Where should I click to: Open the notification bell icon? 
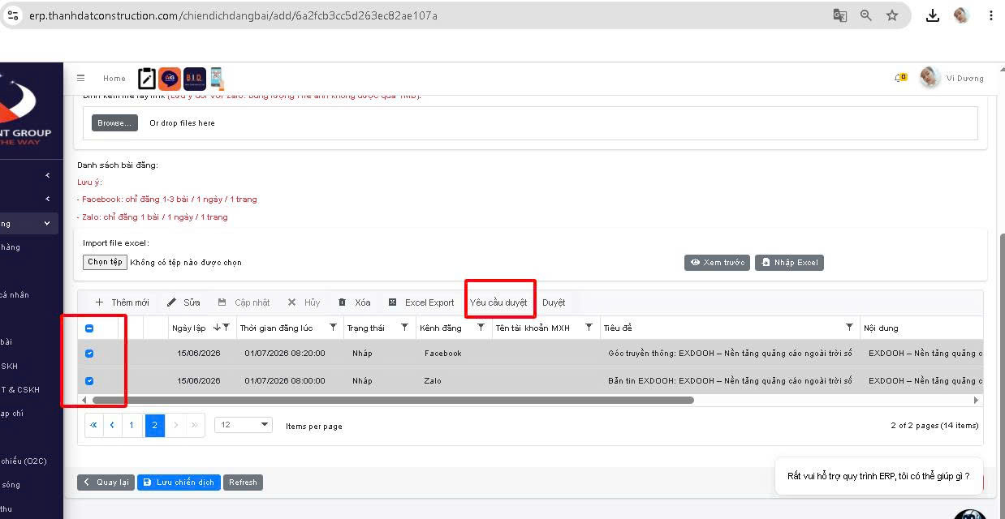[899, 78]
